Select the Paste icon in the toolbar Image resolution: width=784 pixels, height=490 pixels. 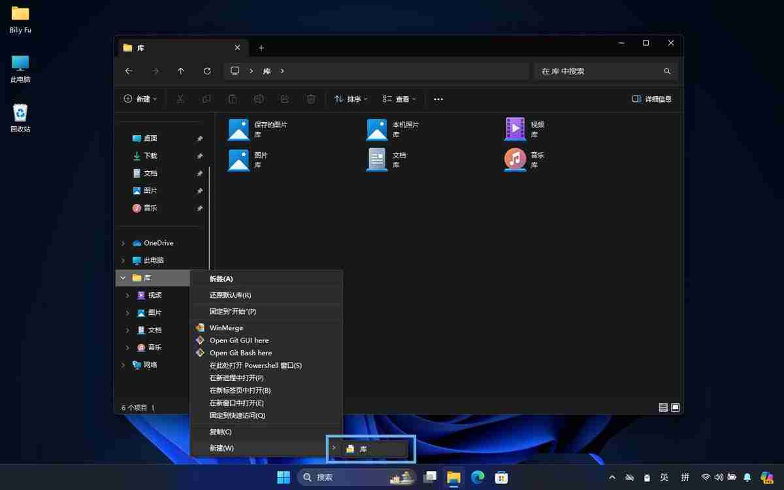(x=233, y=99)
